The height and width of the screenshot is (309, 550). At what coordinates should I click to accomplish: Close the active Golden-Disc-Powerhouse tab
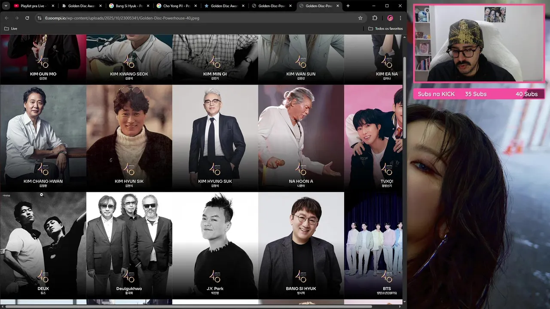[x=337, y=6]
